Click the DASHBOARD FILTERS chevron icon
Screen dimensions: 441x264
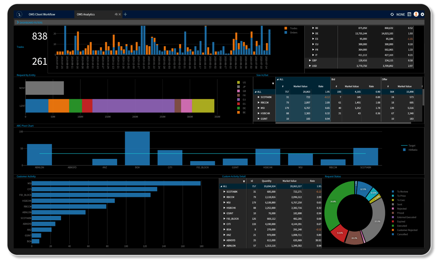(x=17, y=22)
